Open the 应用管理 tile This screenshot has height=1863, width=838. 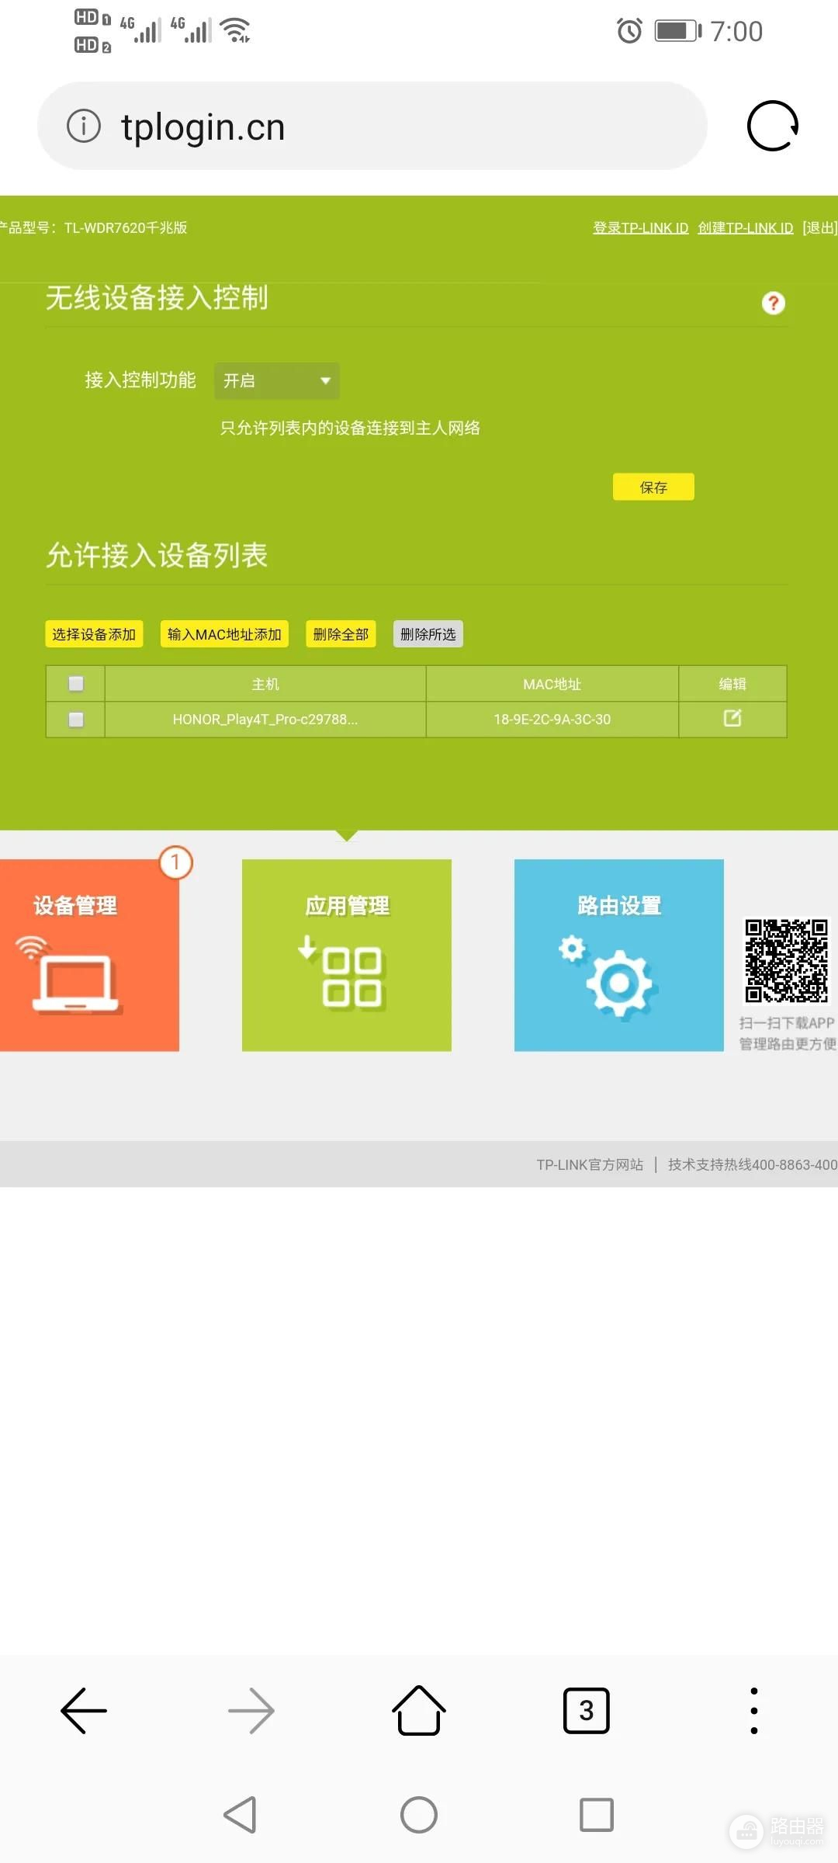point(347,955)
